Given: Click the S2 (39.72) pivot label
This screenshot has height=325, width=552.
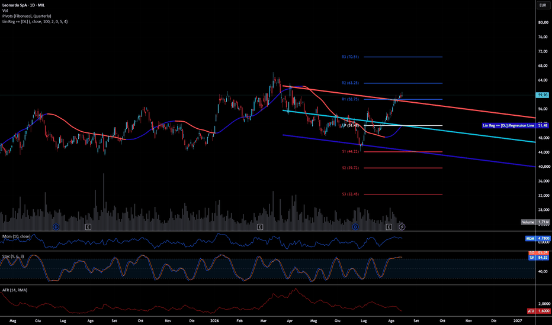Looking at the screenshot, I should tap(350, 168).
